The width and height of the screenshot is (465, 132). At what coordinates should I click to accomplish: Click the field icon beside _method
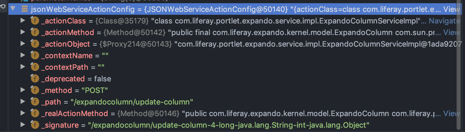35,90
